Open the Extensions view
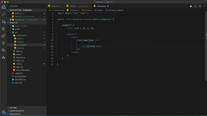This screenshot has width=207, height=116. (x=4, y=36)
